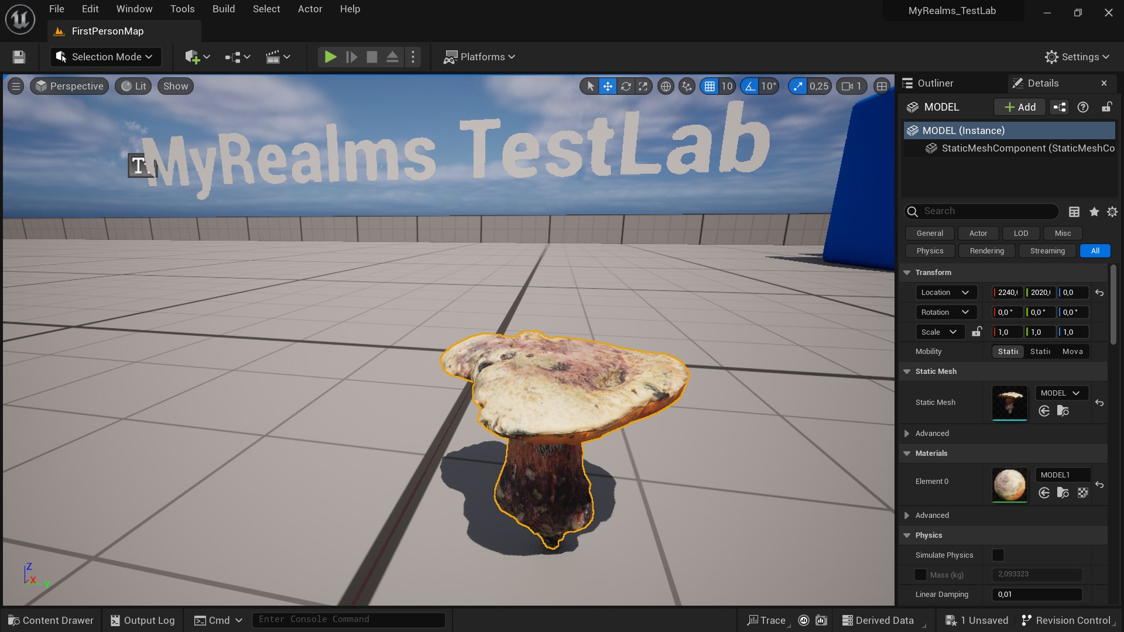The width and height of the screenshot is (1124, 632).
Task: Open Selection Mode dropdown
Action: [x=105, y=57]
